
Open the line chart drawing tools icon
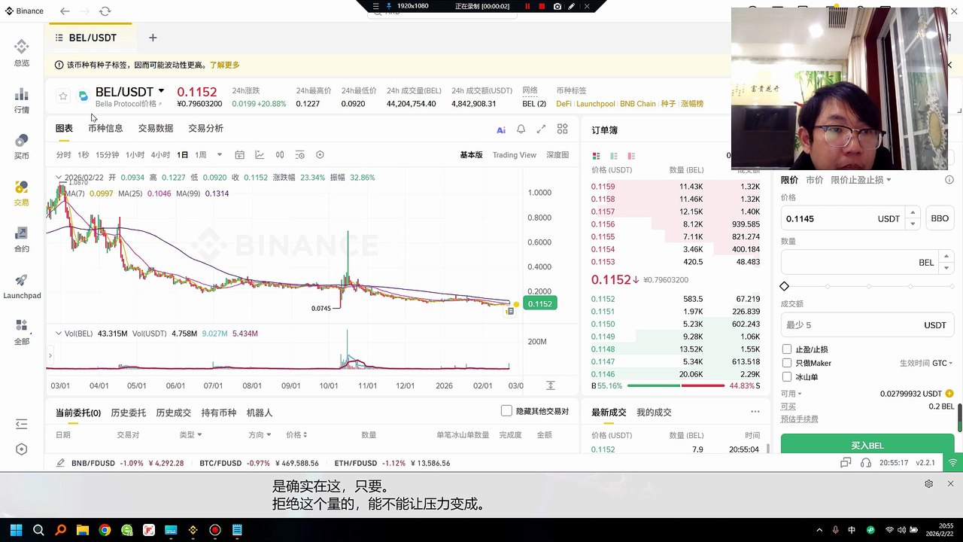260,155
